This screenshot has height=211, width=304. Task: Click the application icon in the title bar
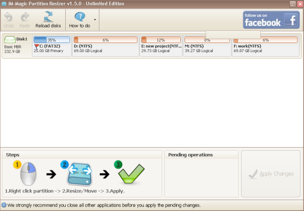(x=4, y=4)
